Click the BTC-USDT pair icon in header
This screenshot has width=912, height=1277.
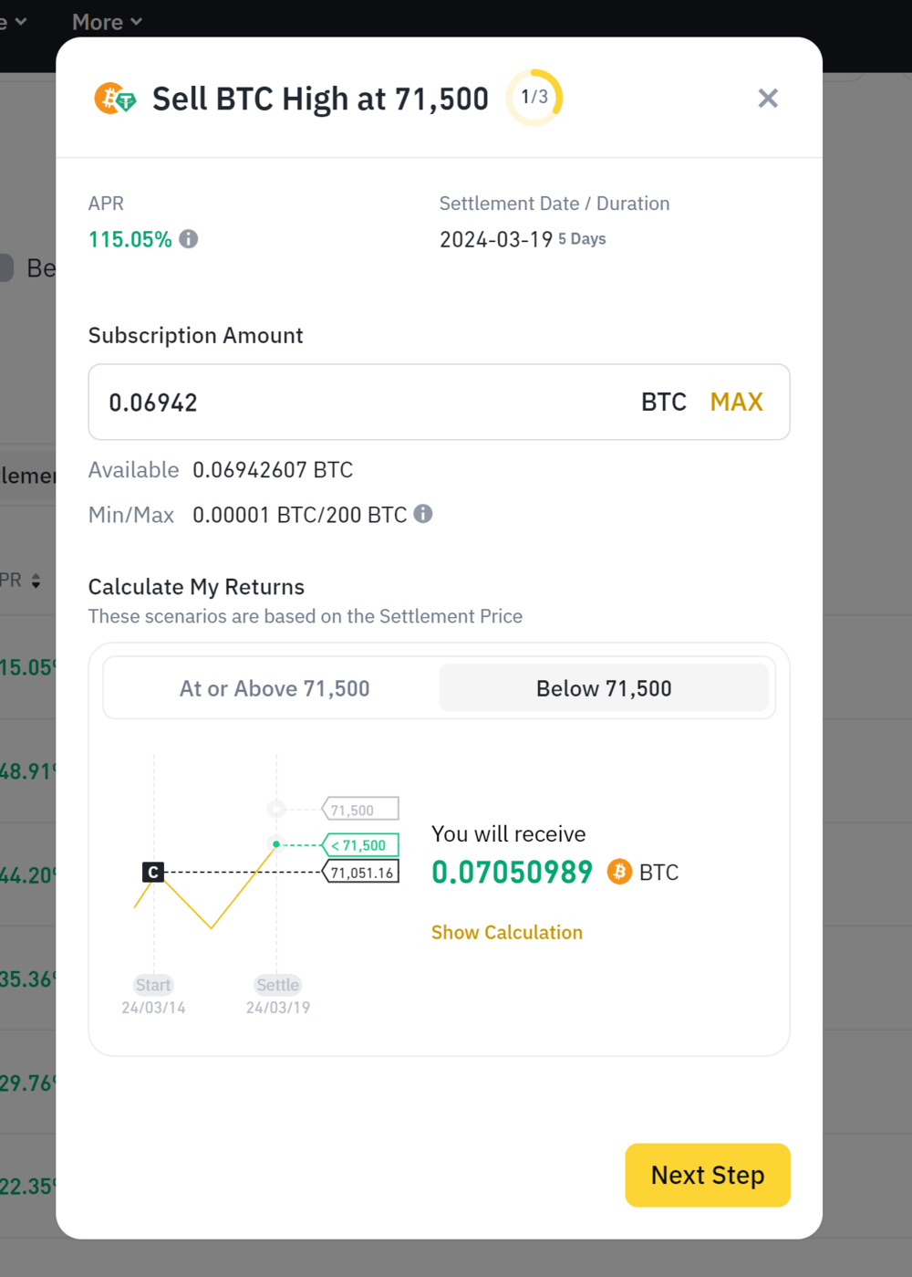tap(115, 99)
